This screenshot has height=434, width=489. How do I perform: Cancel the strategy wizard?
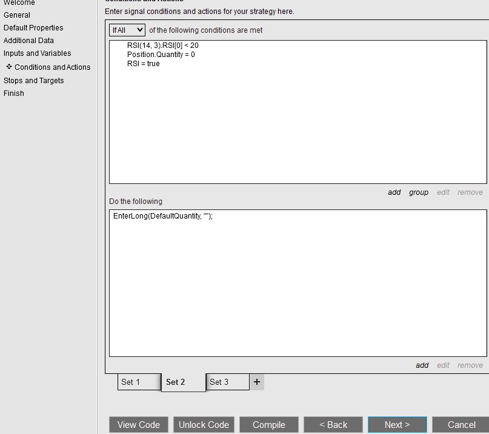(x=461, y=425)
